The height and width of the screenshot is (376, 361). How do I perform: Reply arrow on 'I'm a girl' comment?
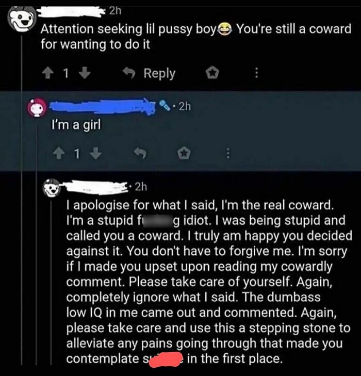pyautogui.click(x=140, y=153)
